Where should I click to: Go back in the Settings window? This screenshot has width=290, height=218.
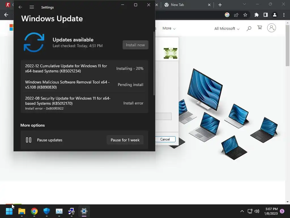(x=20, y=7)
